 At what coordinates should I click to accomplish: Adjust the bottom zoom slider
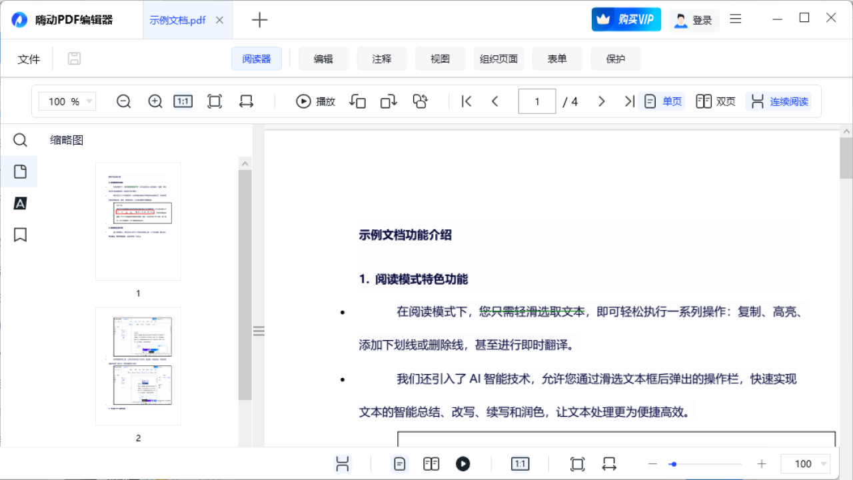(673, 463)
